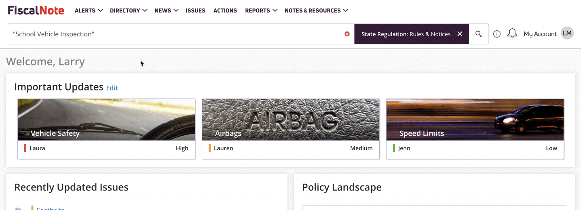Screen dimensions: 581x210
Task: Expand the Reports menu
Action: click(261, 10)
